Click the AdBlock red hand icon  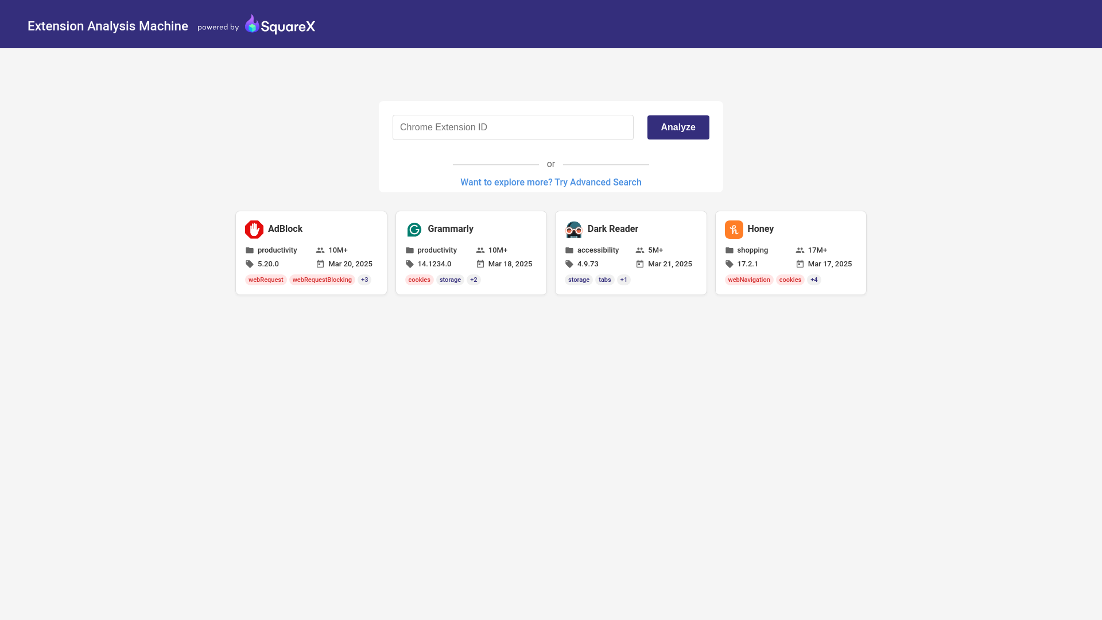point(254,229)
